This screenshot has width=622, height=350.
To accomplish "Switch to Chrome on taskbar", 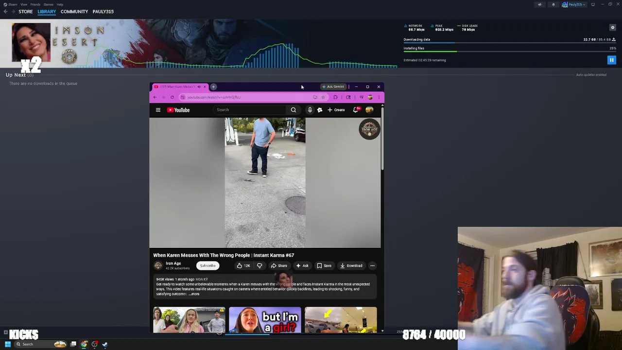I will pyautogui.click(x=84, y=344).
